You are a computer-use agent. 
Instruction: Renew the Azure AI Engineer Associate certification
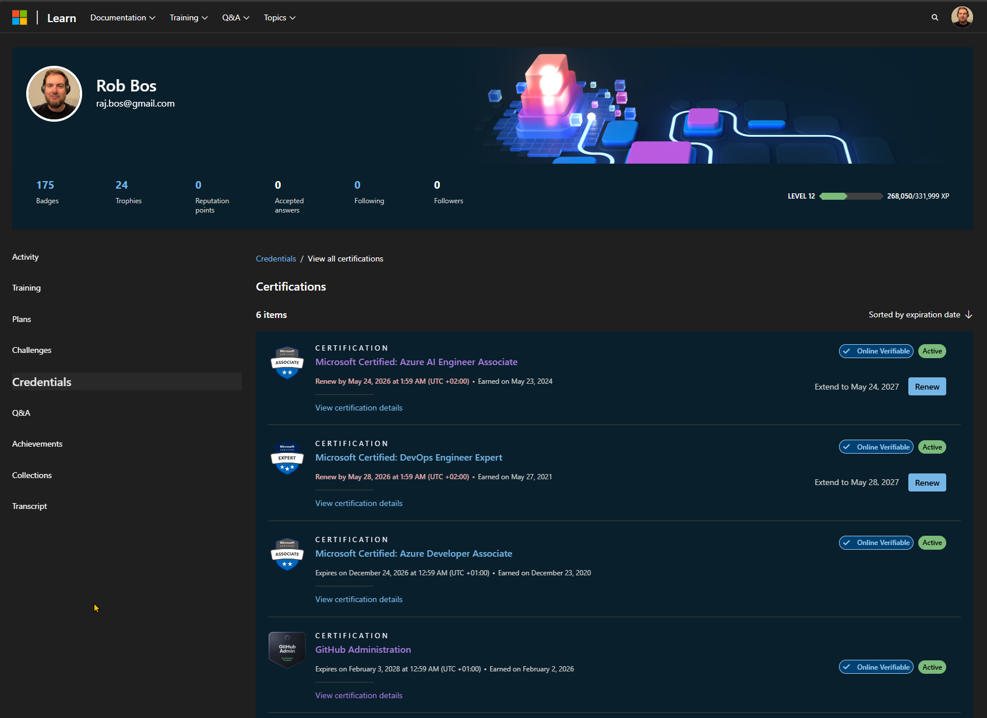click(926, 387)
